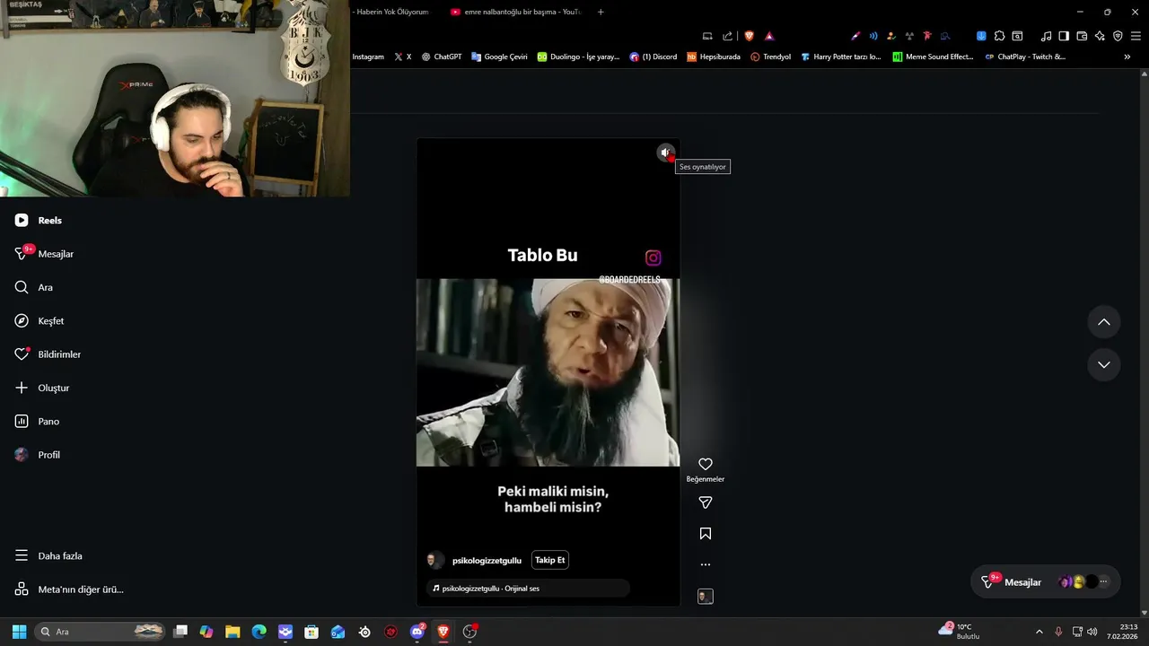1149x646 pixels.
Task: Open Brave VPN shield icon
Action: pos(1118,36)
